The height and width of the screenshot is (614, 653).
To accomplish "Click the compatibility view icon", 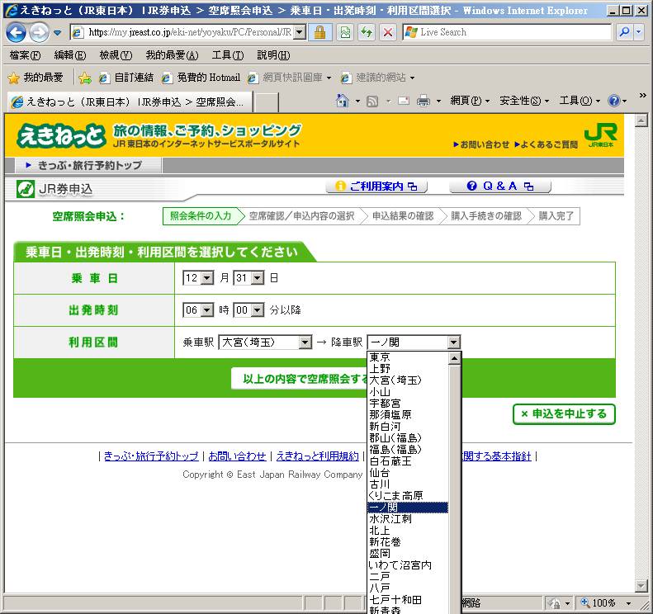I will [345, 32].
